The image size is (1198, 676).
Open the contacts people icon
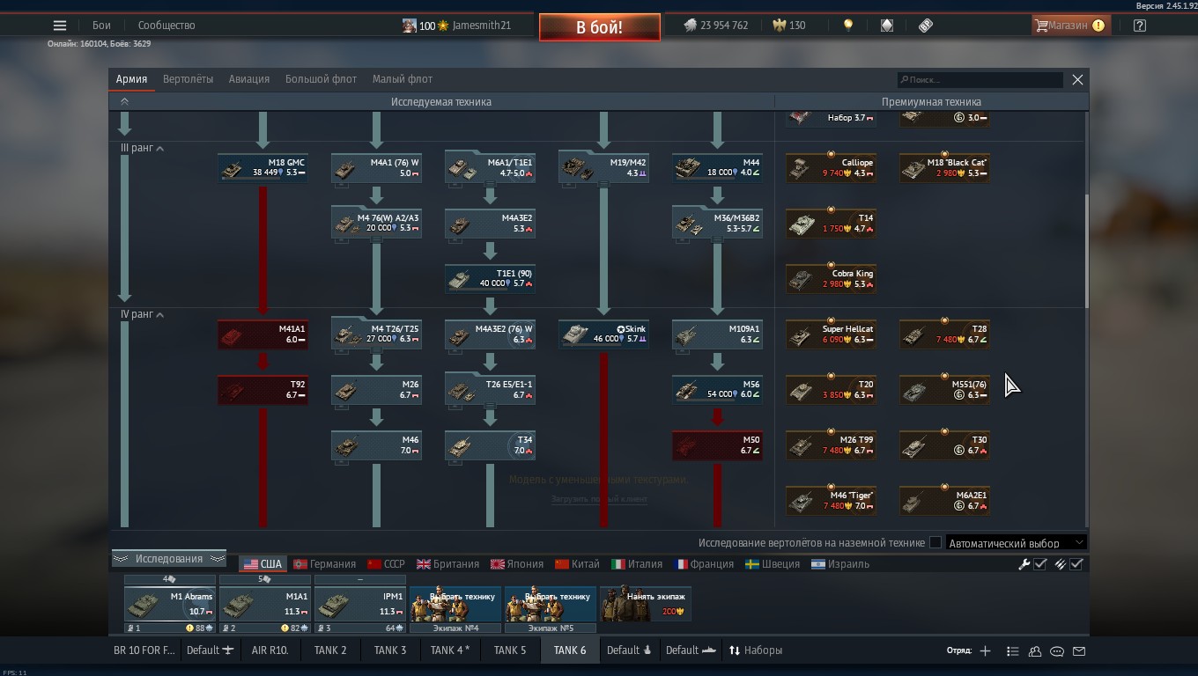pos(1035,650)
